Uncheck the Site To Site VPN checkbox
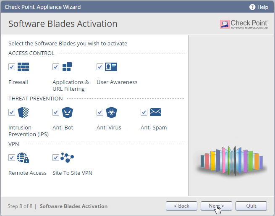This screenshot has height=216, width=275. (56, 158)
